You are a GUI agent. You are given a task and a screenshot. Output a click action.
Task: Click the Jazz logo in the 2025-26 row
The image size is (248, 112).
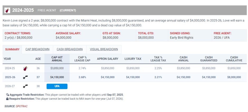pyautogui.click(x=25, y=77)
